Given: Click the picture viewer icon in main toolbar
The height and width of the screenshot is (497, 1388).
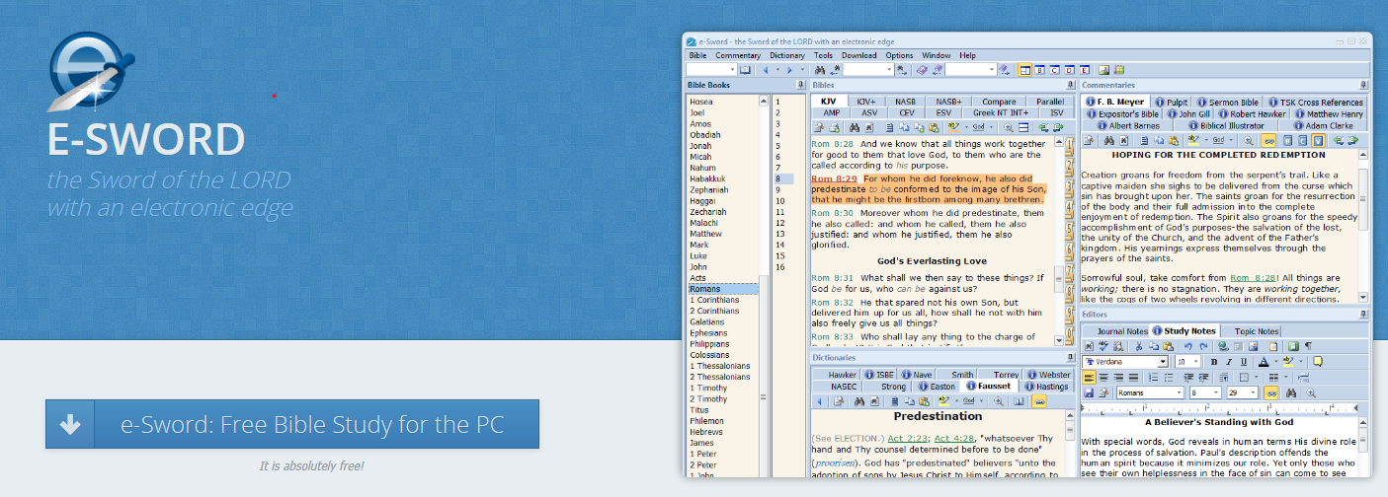Looking at the screenshot, I should tap(1103, 70).
